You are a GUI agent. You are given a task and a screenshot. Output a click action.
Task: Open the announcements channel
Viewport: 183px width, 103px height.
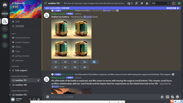(x=26, y=38)
